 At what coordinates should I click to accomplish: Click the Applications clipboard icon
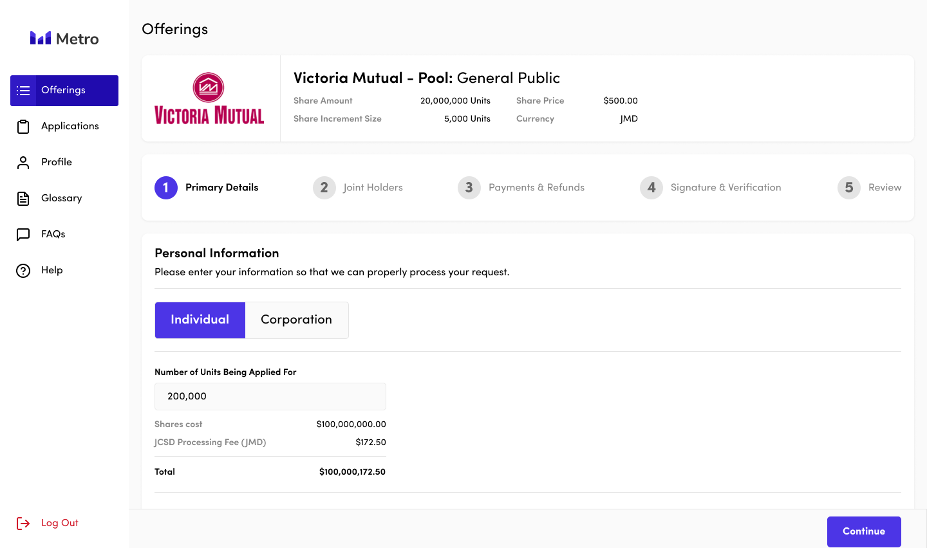tap(23, 127)
